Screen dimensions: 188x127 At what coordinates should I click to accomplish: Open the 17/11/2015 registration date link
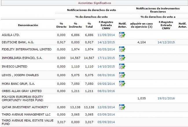point(106,58)
